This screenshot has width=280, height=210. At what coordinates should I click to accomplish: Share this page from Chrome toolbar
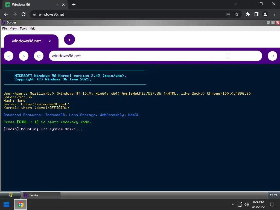click(x=228, y=14)
